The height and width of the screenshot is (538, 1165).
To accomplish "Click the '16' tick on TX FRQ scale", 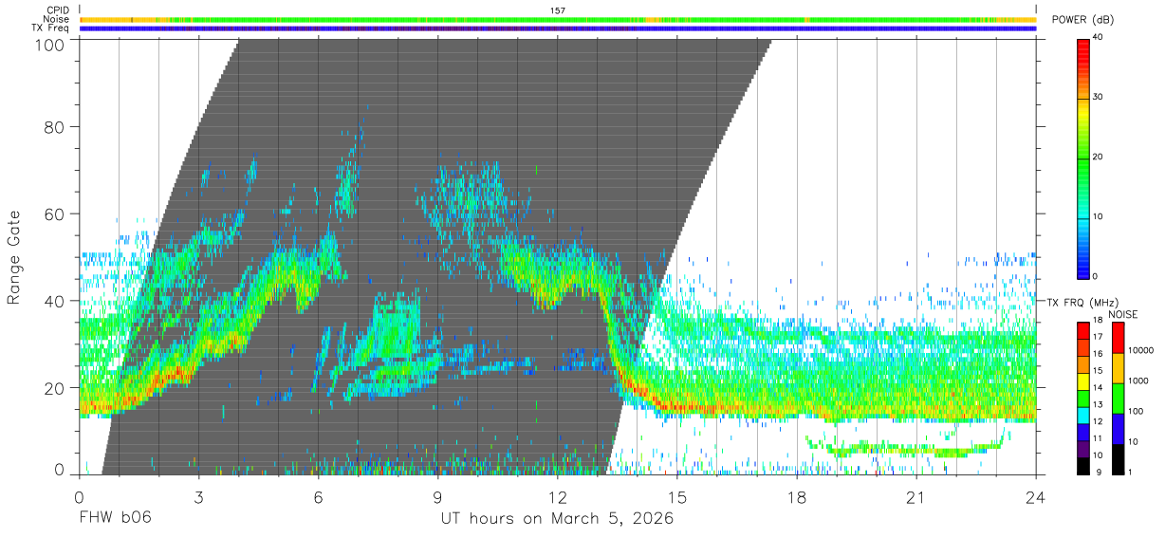I will 1098,353.
